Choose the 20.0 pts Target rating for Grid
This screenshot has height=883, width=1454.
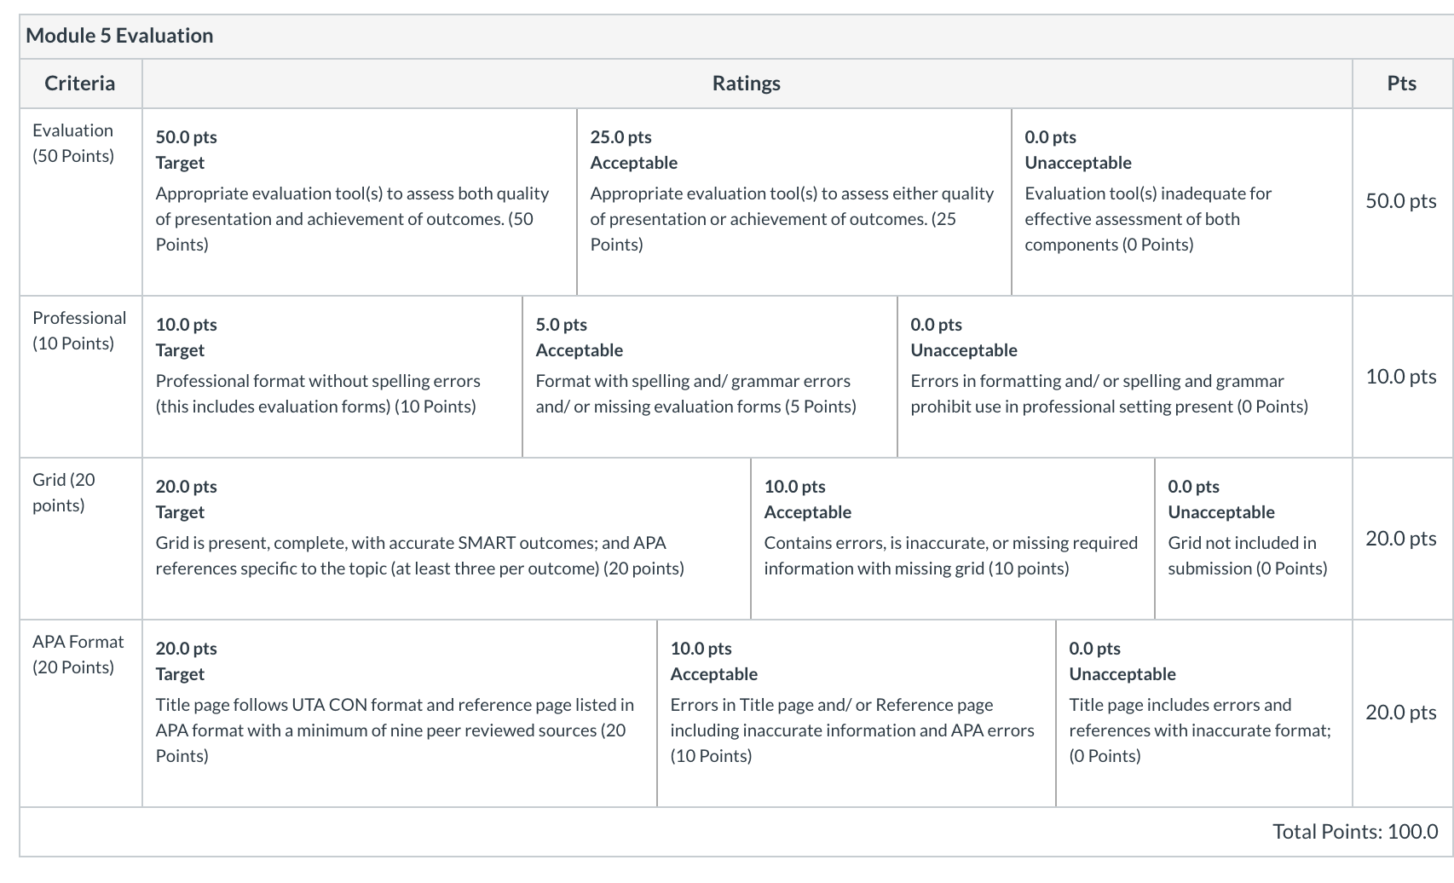pos(447,539)
